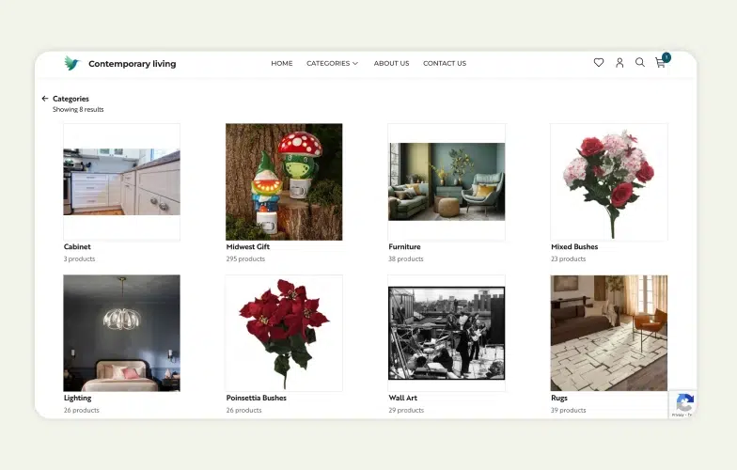
Task: Click the wishlist heart icon
Action: 599,63
